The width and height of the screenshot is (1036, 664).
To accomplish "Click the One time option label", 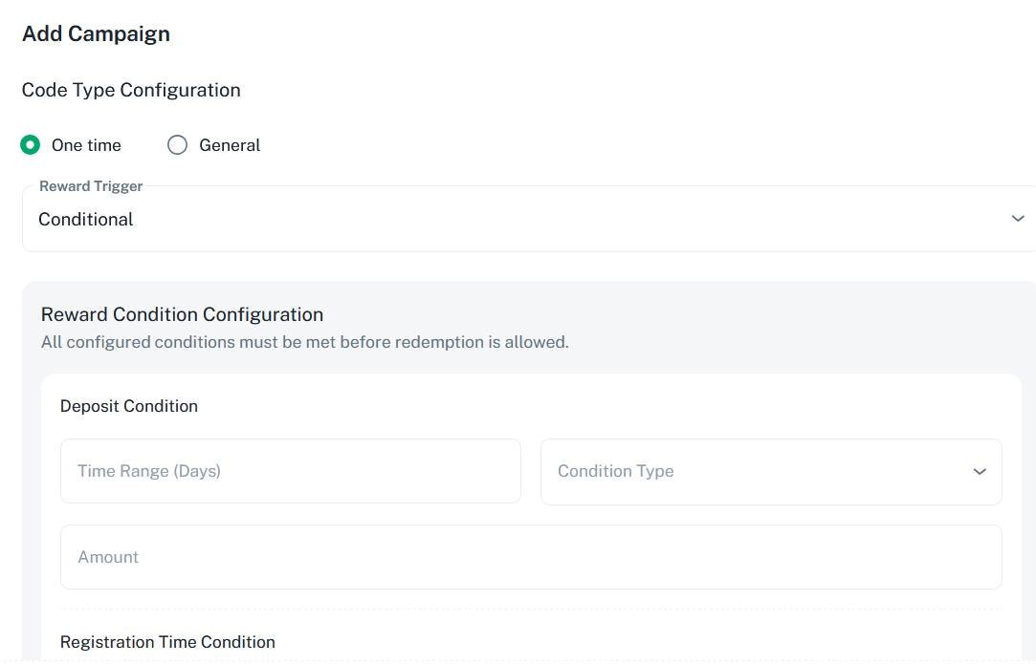I will click(x=86, y=145).
